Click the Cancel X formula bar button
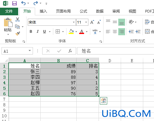Screen dimensions: 154x121 click(x=48, y=51)
